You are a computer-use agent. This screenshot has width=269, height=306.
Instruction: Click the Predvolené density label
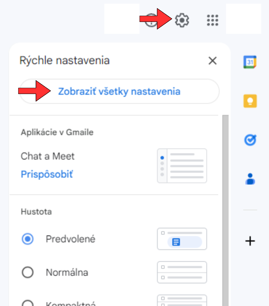[x=70, y=239]
